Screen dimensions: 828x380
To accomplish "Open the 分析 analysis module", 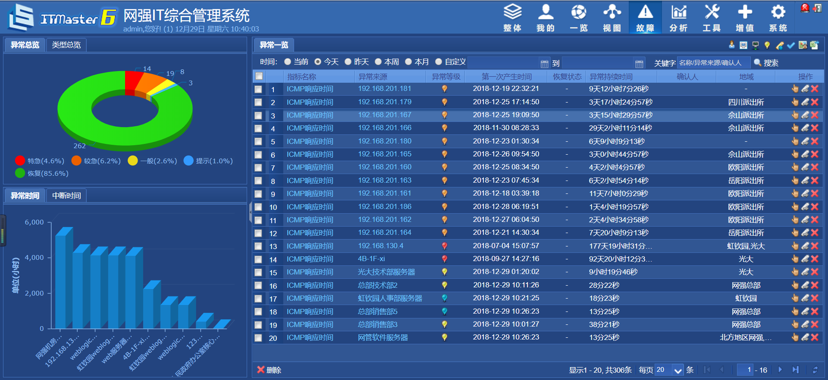I will point(678,17).
